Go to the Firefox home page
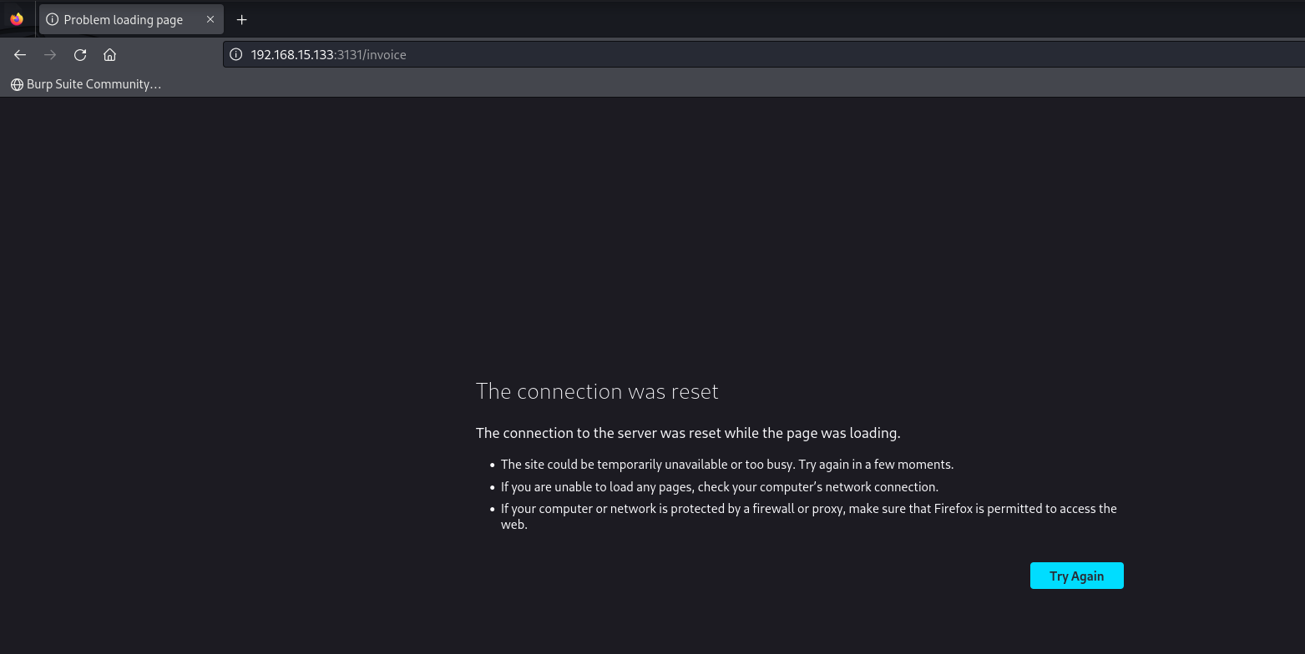 point(109,55)
